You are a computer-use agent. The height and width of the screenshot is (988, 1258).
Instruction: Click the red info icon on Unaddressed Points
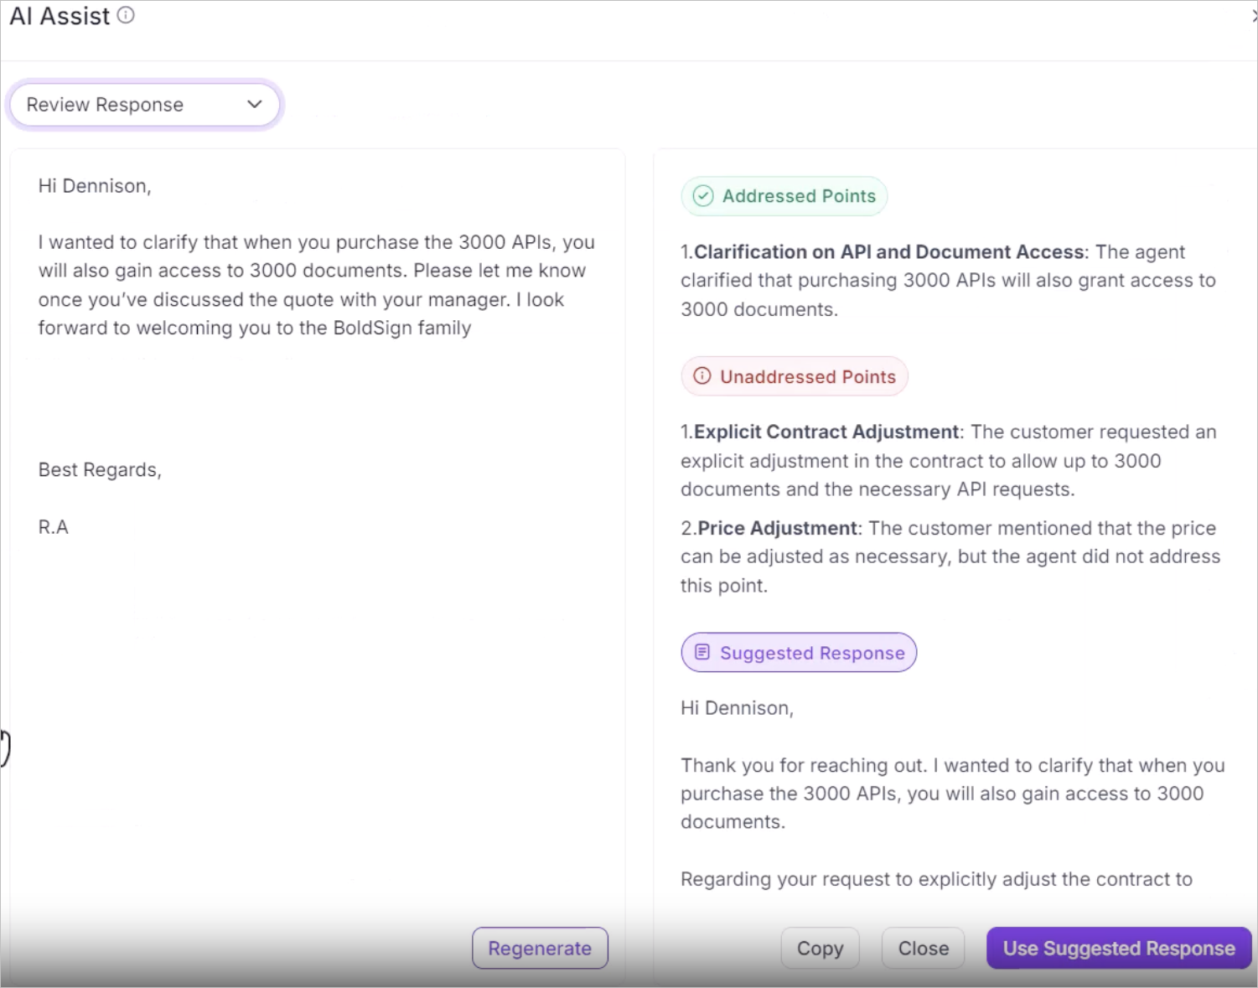pos(702,376)
